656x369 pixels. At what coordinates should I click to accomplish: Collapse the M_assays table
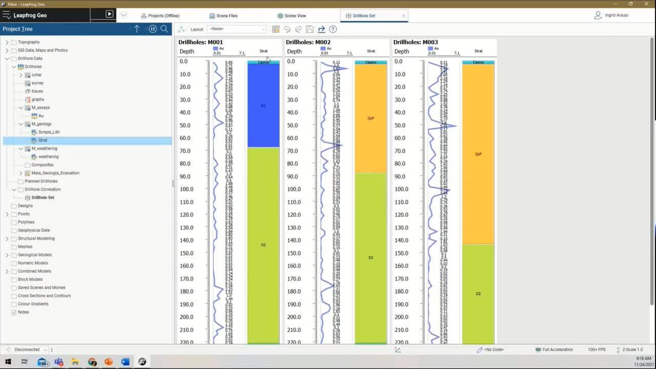21,108
